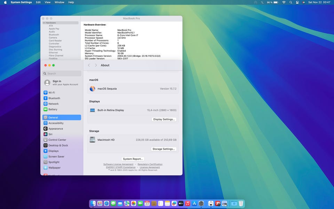Viewport: 334px width, 209px height.
Task: Open Wi-Fi settings in the sidebar
Action: (51, 93)
